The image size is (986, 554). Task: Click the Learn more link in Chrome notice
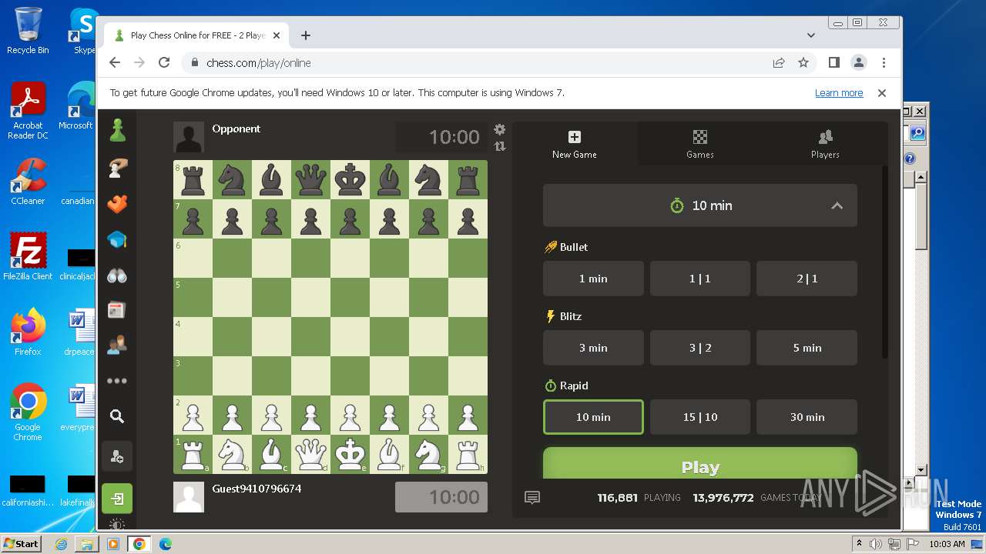click(x=839, y=93)
